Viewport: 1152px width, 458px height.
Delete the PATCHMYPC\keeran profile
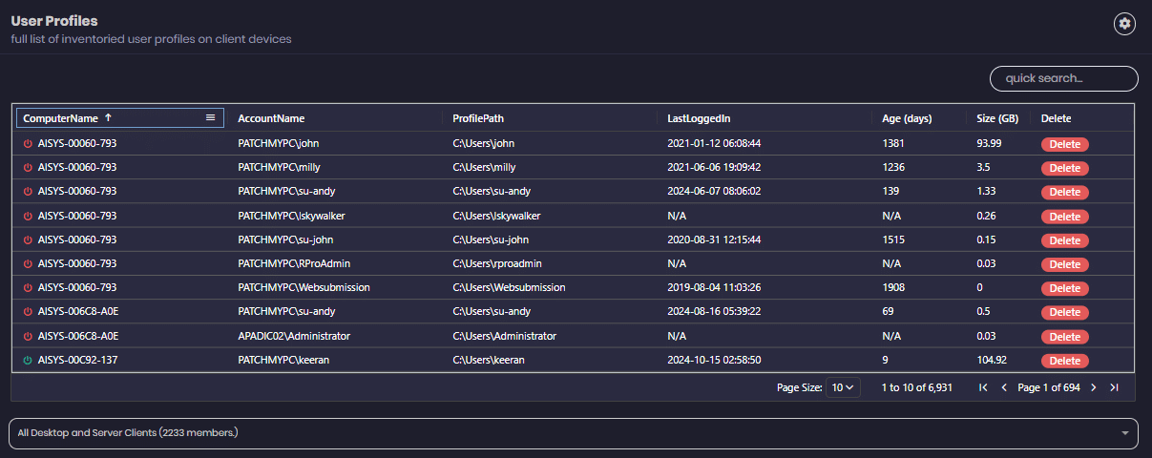click(1064, 361)
